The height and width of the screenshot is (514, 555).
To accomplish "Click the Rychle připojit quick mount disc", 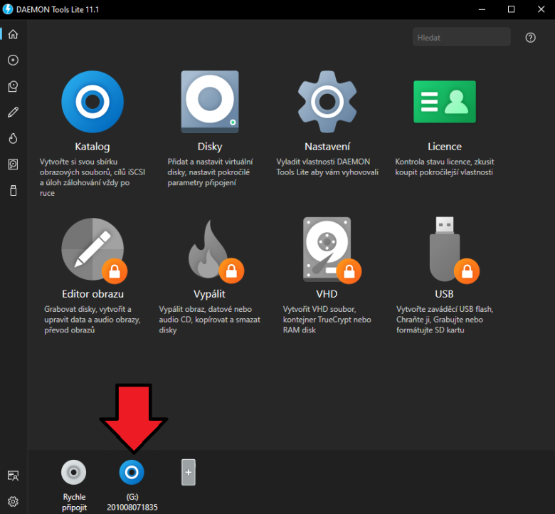I will coord(73,472).
